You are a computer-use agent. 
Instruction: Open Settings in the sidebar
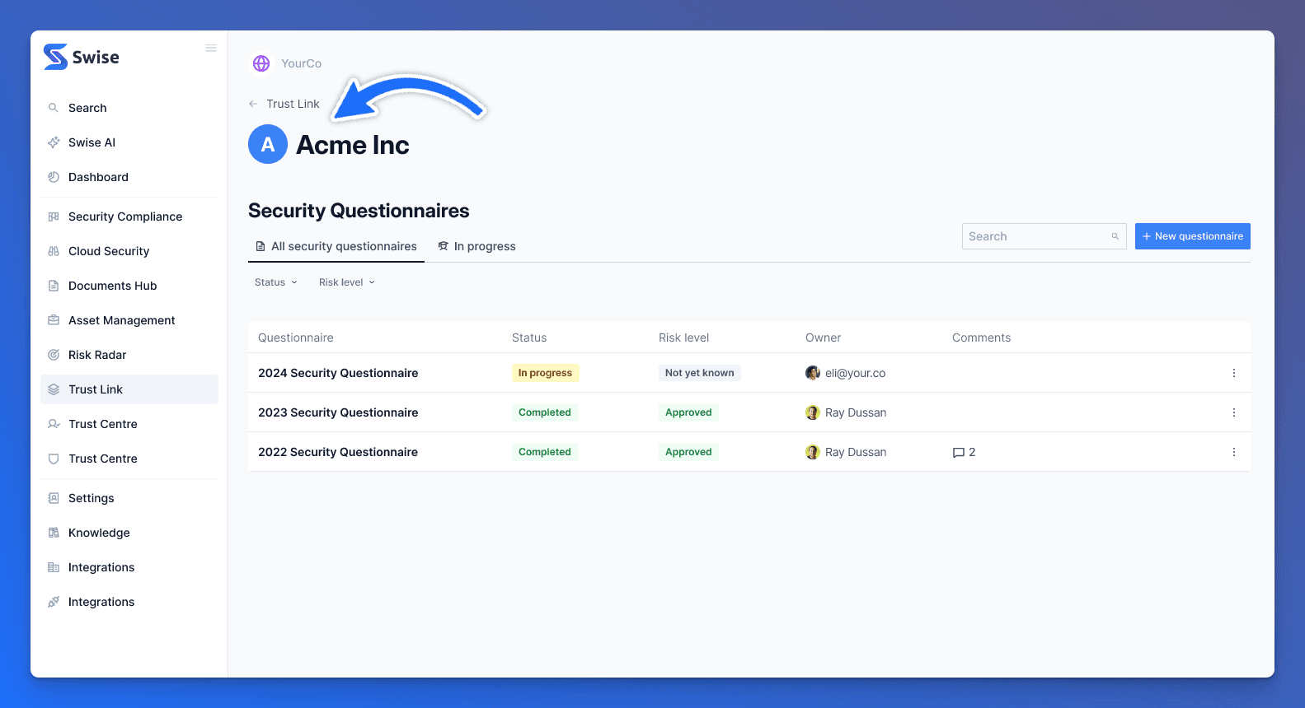pos(129,498)
